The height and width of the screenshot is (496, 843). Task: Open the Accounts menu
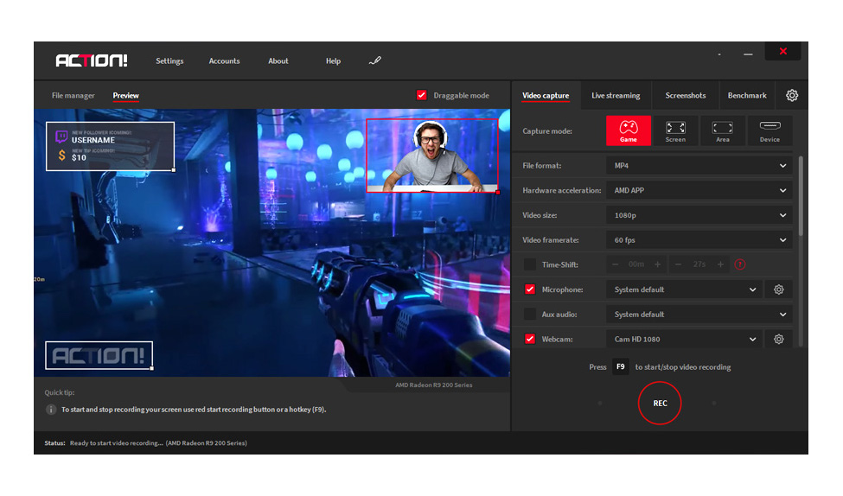[x=224, y=60]
